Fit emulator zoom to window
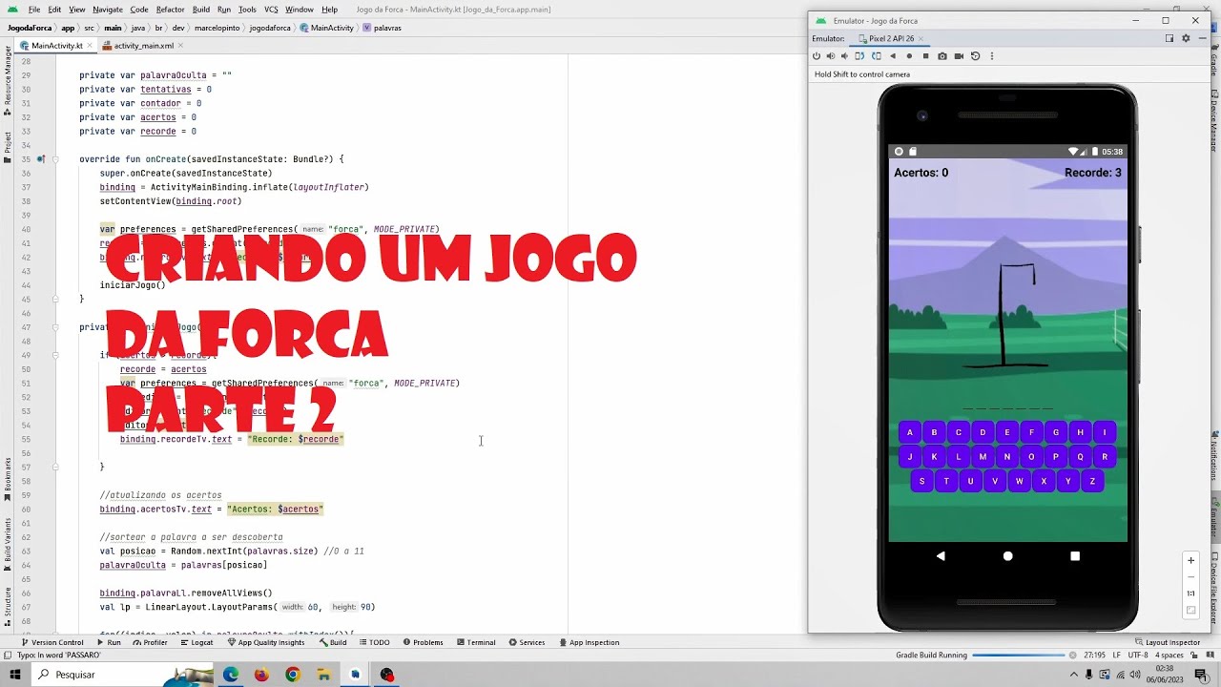 point(1190,611)
